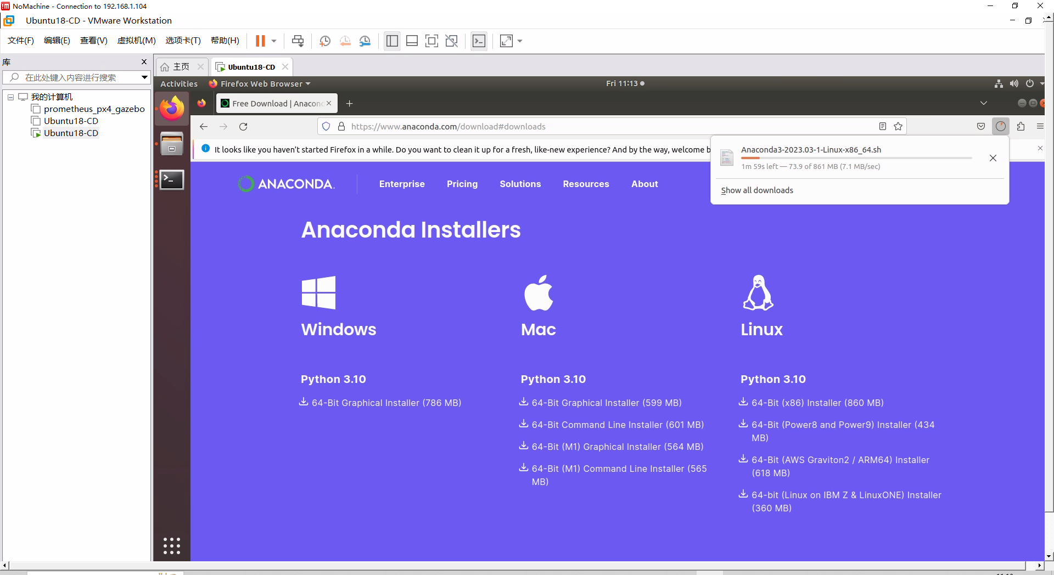The height and width of the screenshot is (575, 1054).
Task: Open tracking protection shield icon
Action: (x=326, y=126)
